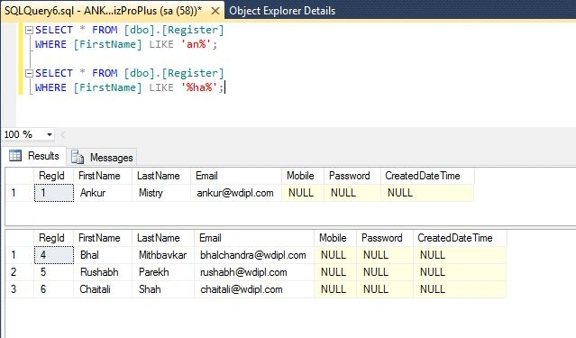Click the Results grid icon
The width and height of the screenshot is (576, 338).
tap(15, 156)
